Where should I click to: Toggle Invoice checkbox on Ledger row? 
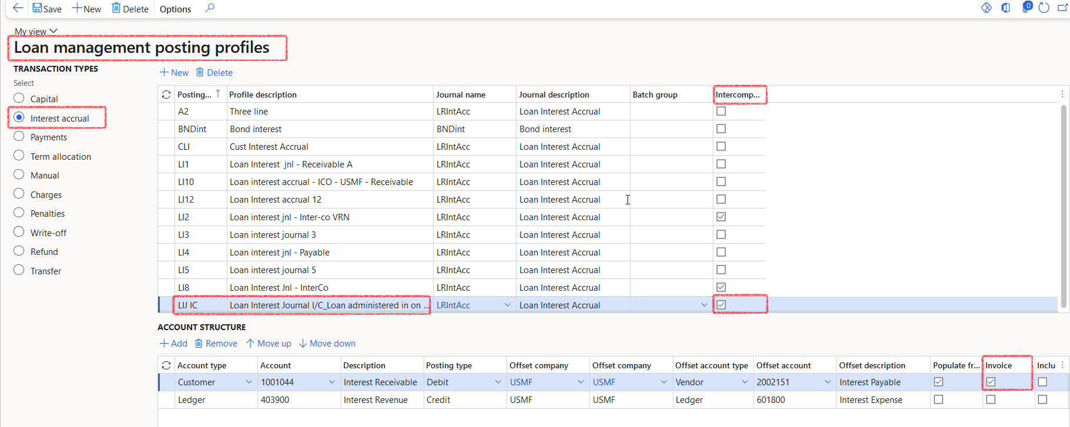[x=991, y=399]
